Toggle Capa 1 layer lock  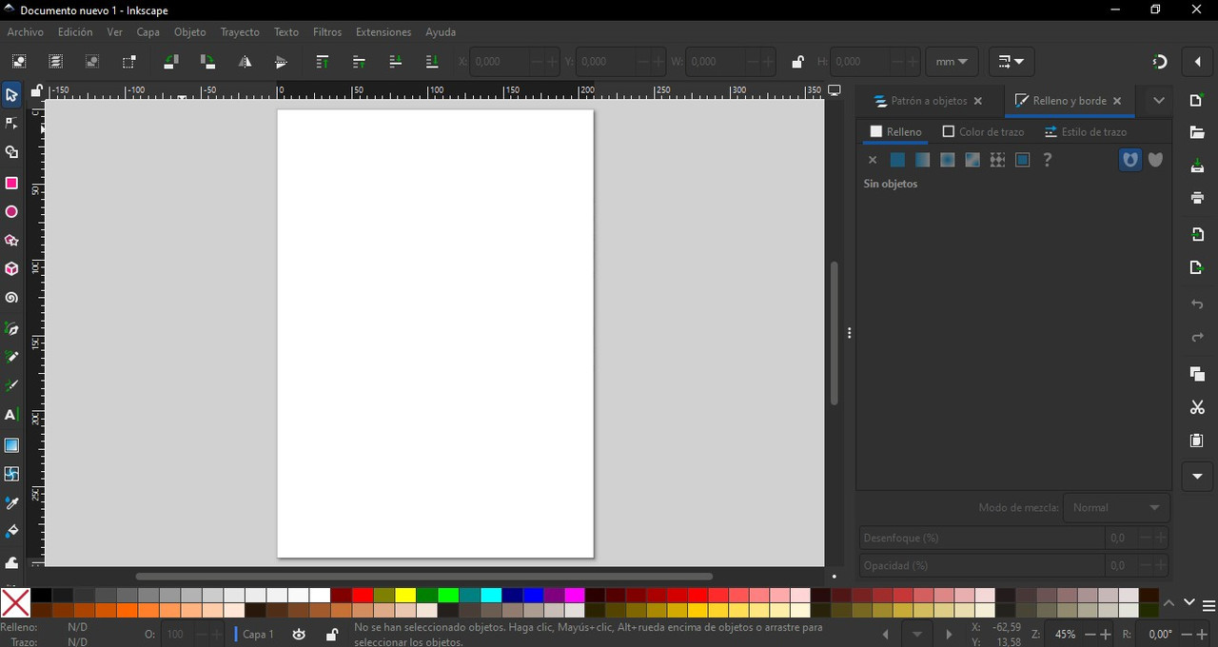click(x=331, y=635)
